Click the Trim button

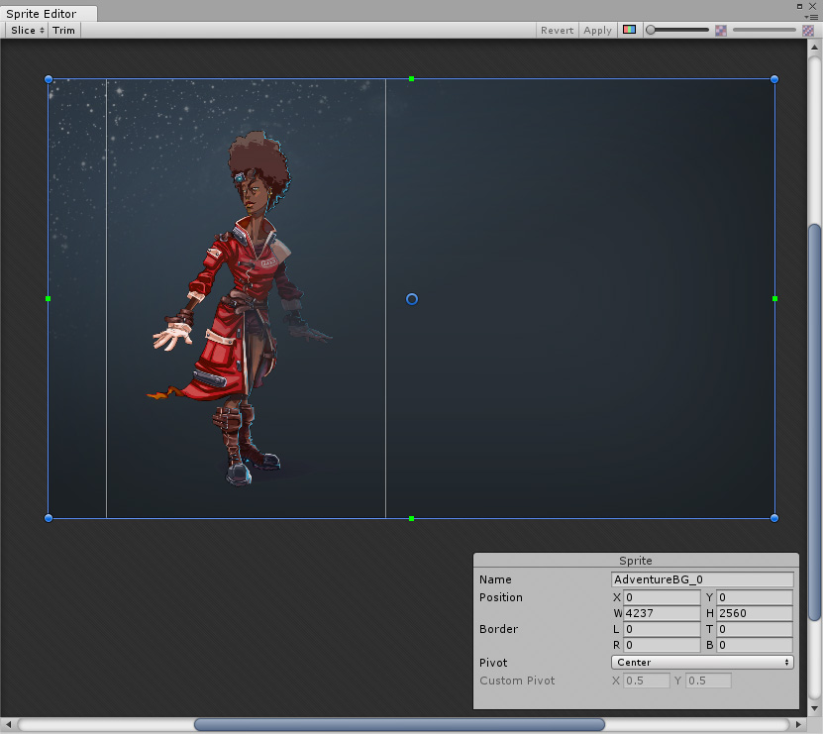click(63, 30)
